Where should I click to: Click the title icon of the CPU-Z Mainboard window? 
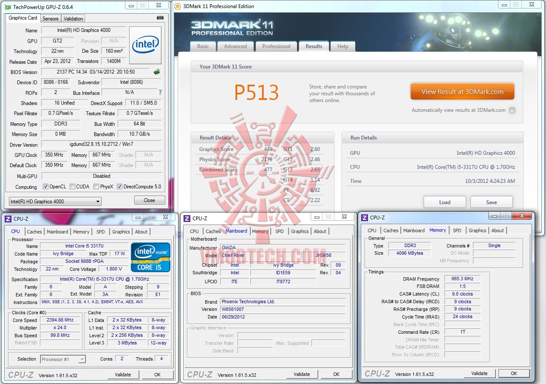tap(187, 219)
